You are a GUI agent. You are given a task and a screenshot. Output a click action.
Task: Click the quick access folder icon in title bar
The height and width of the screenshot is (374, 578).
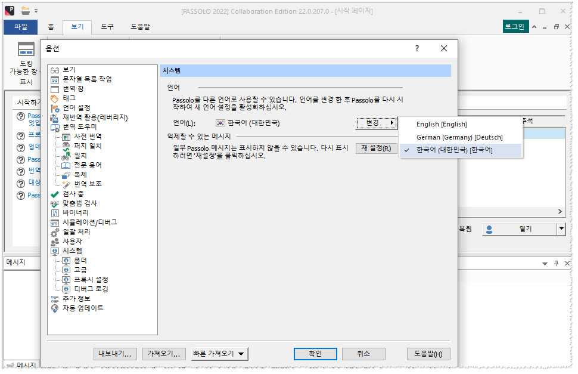pos(26,11)
